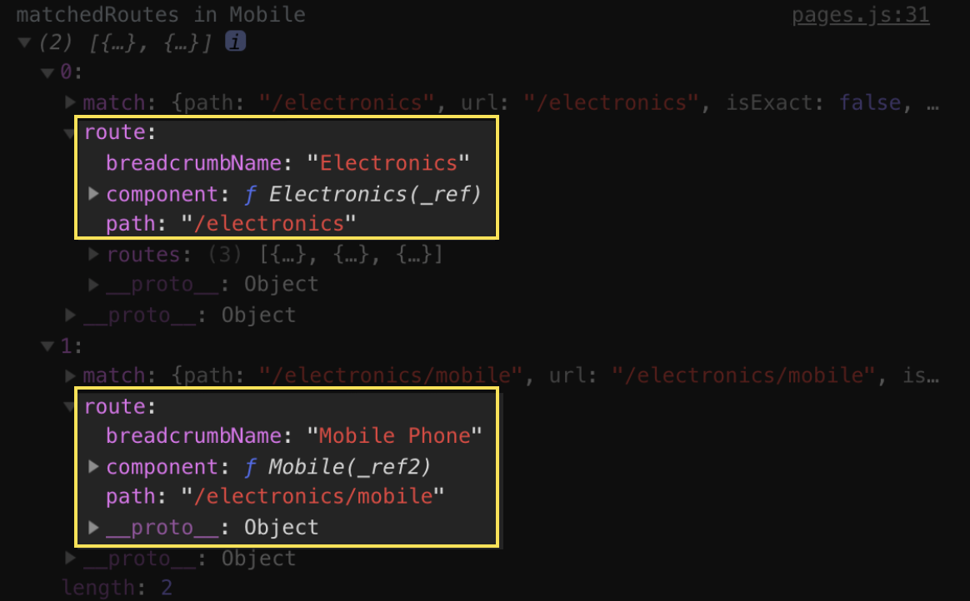Click the blue info icon beside array

tap(235, 42)
